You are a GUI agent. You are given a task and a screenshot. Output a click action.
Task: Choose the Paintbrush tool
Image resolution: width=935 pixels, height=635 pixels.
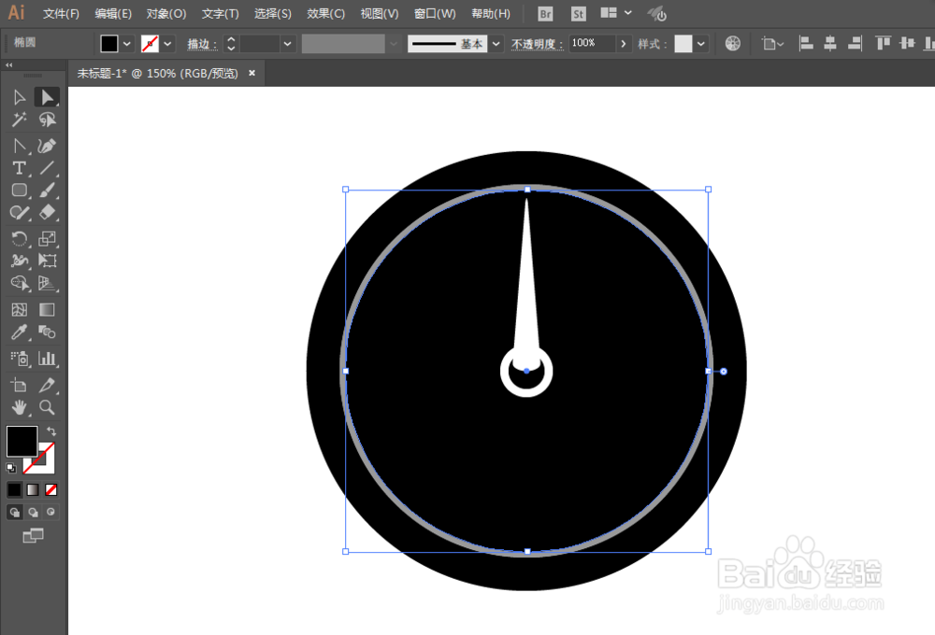(x=47, y=190)
